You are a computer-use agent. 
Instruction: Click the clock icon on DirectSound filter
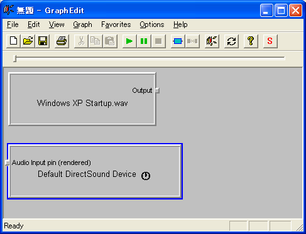pyautogui.click(x=146, y=176)
